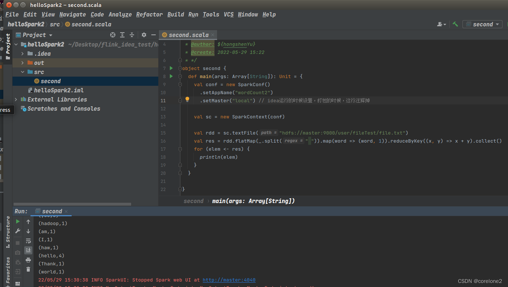The width and height of the screenshot is (508, 287).
Task: Click the locate file target icon in Project panel
Action: (113, 35)
